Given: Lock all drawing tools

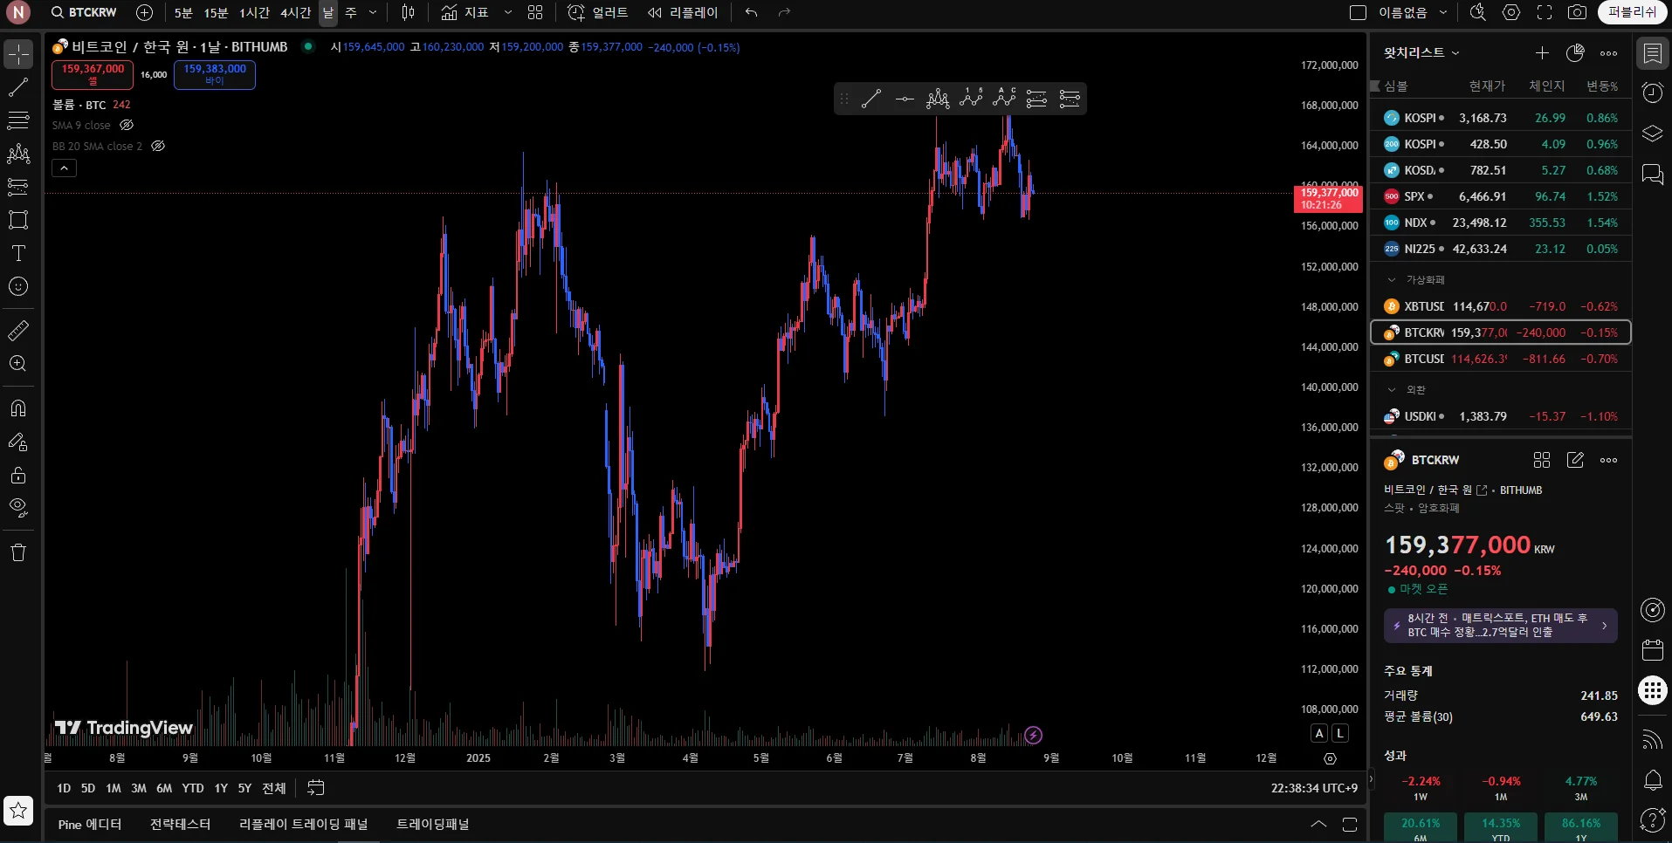Looking at the screenshot, I should 18,475.
